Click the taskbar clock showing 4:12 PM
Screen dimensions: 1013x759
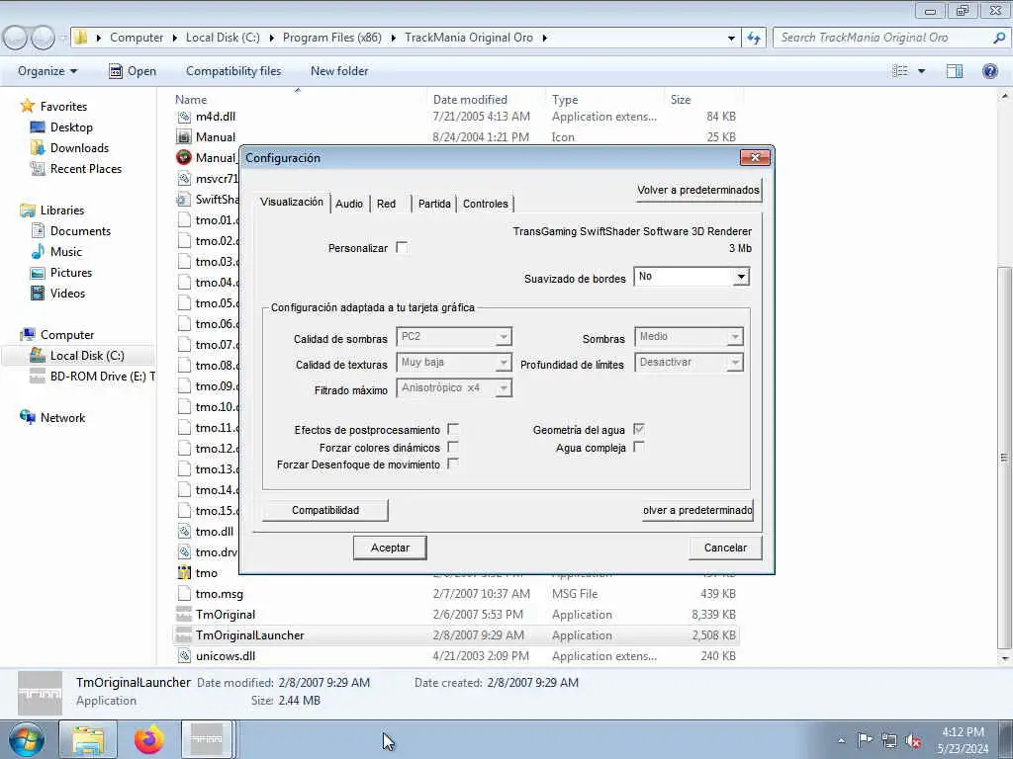click(963, 740)
